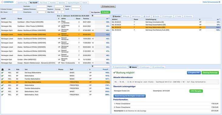Open the 'Decks' detail tab
Viewport: 222px width, 115px height.
pyautogui.click(x=156, y=16)
